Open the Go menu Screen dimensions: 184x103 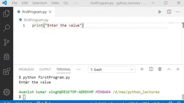coord(66,3)
